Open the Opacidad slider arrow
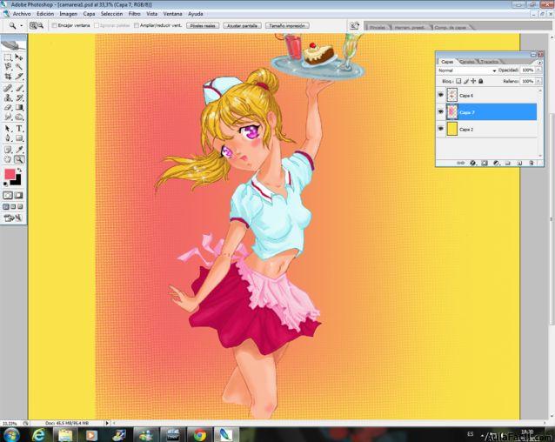Screen dimensions: 555x442 click(x=538, y=70)
